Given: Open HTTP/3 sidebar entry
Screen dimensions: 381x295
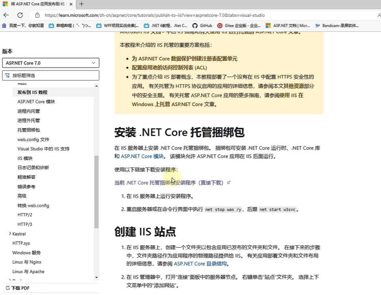Looking at the screenshot, I should 25,224.
